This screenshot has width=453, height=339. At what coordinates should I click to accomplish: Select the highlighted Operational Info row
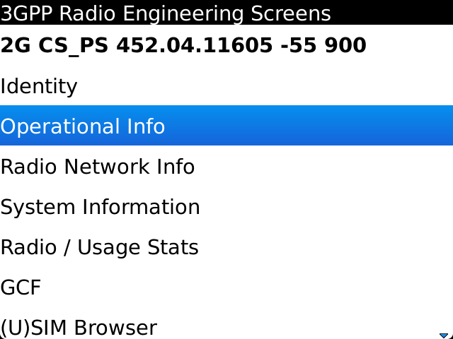[x=83, y=126]
